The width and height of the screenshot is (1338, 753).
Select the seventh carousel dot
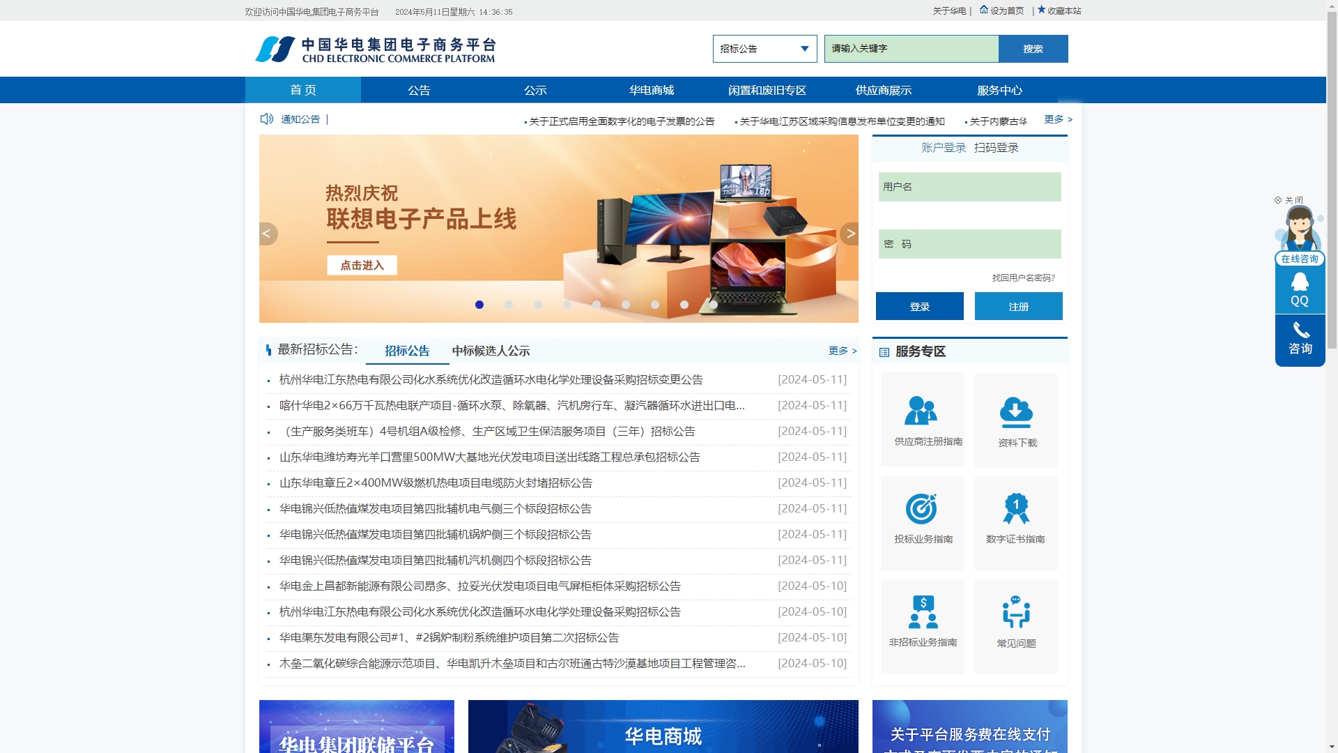pos(655,305)
